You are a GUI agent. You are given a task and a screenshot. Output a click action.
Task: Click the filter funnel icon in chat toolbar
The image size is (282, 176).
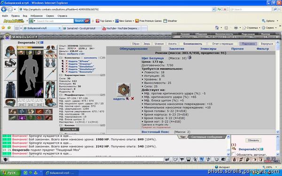[x=182, y=160]
